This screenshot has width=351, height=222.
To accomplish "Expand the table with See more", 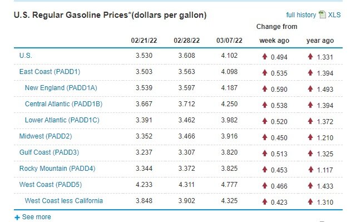I will [x=37, y=217].
